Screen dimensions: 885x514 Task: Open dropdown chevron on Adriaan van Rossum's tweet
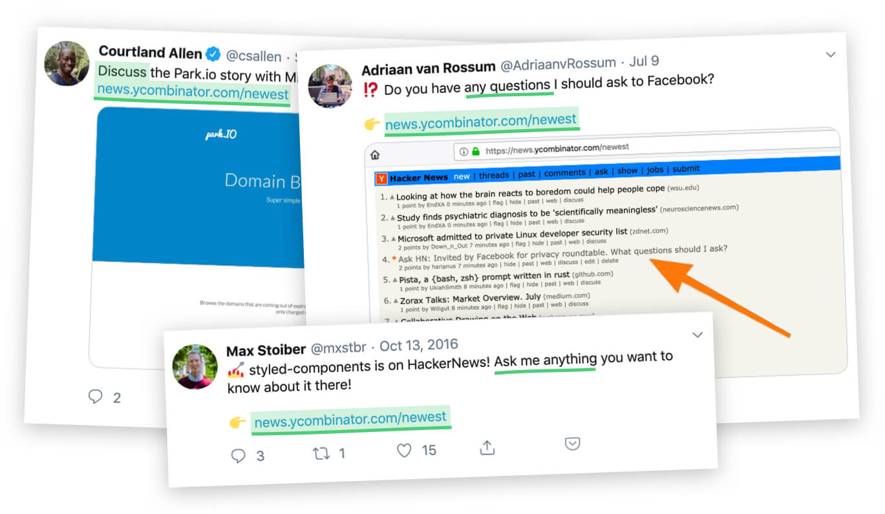coord(831,55)
